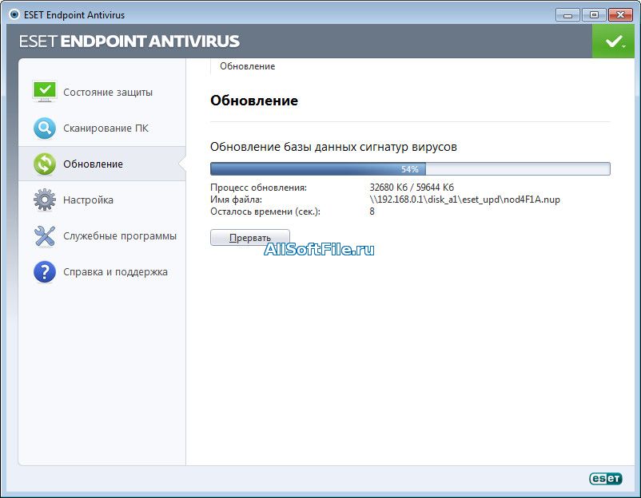
Task: Close the ESET Endpoint Antivirus window
Action: coord(620,15)
